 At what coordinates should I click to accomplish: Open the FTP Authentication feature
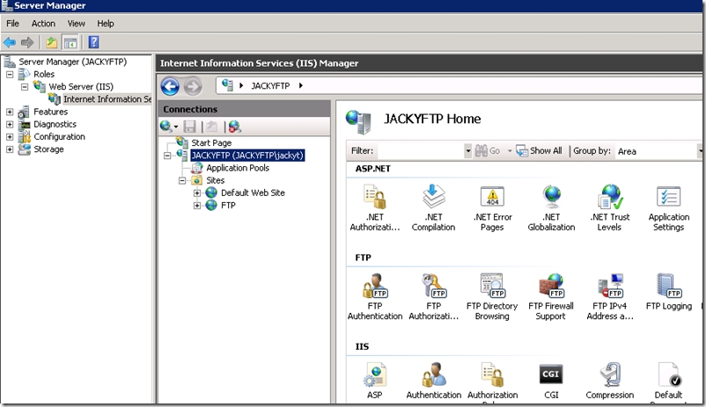(375, 296)
